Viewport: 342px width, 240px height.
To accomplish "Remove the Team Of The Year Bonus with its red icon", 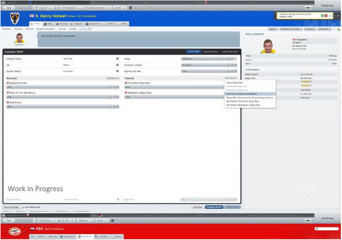I will point(8,92).
